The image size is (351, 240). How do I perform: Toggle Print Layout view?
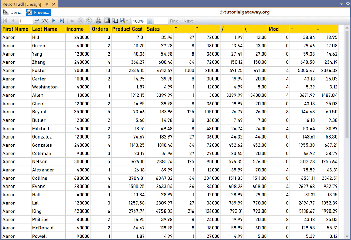[x=107, y=21]
